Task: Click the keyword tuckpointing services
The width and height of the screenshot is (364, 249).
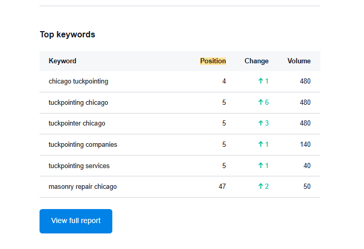Action: [x=79, y=165]
